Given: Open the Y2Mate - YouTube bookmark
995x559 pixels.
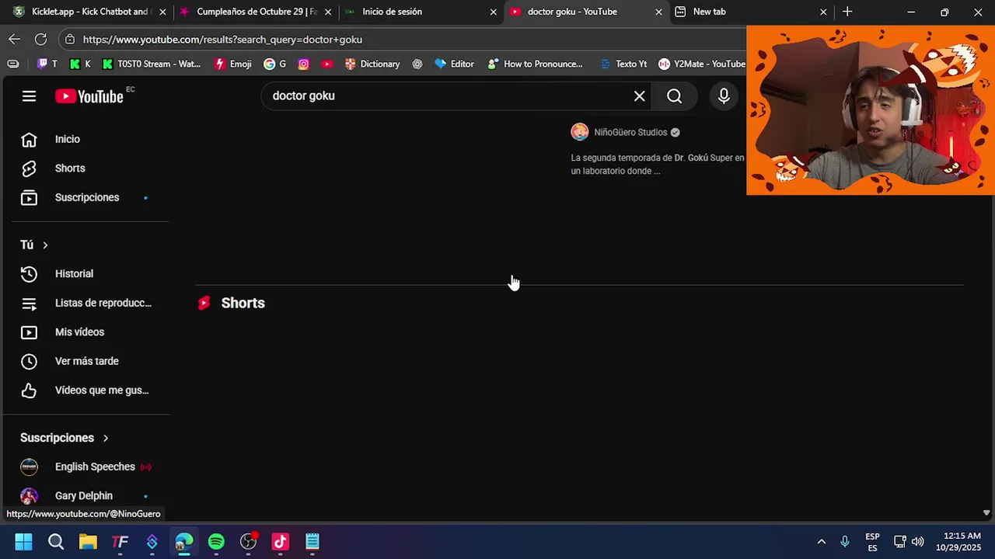Looking at the screenshot, I should click(702, 64).
